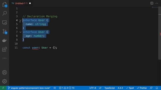The width and height of the screenshot is (161, 90).
Task: Select the Untitled-1 editor tab
Action: click(x=21, y=3)
